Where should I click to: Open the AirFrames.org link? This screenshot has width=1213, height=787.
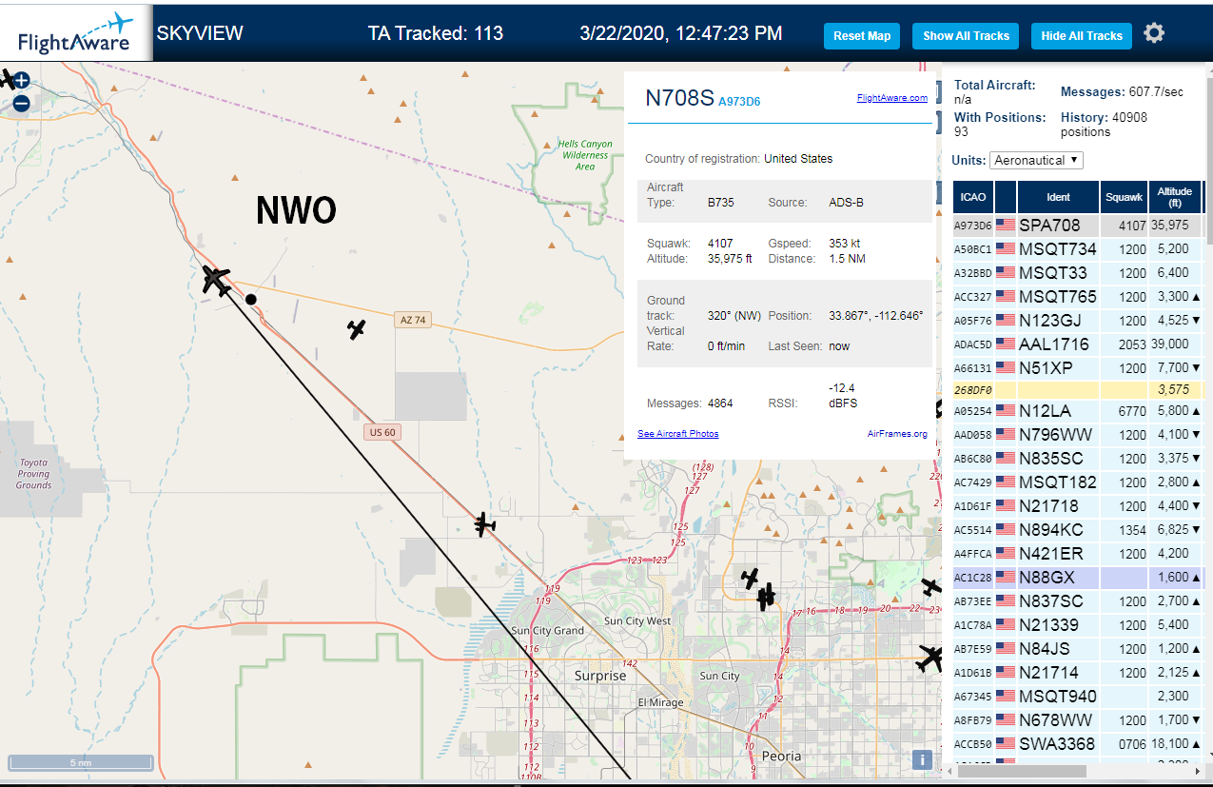pos(897,434)
